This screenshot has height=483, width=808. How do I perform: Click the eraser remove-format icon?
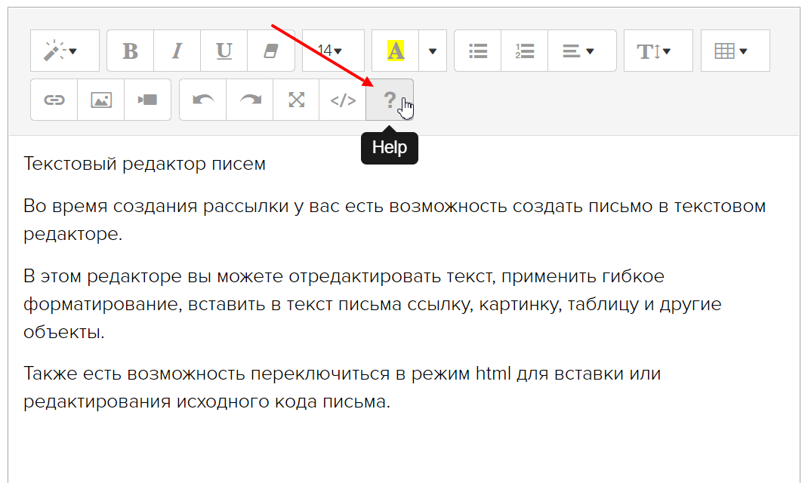tap(270, 51)
